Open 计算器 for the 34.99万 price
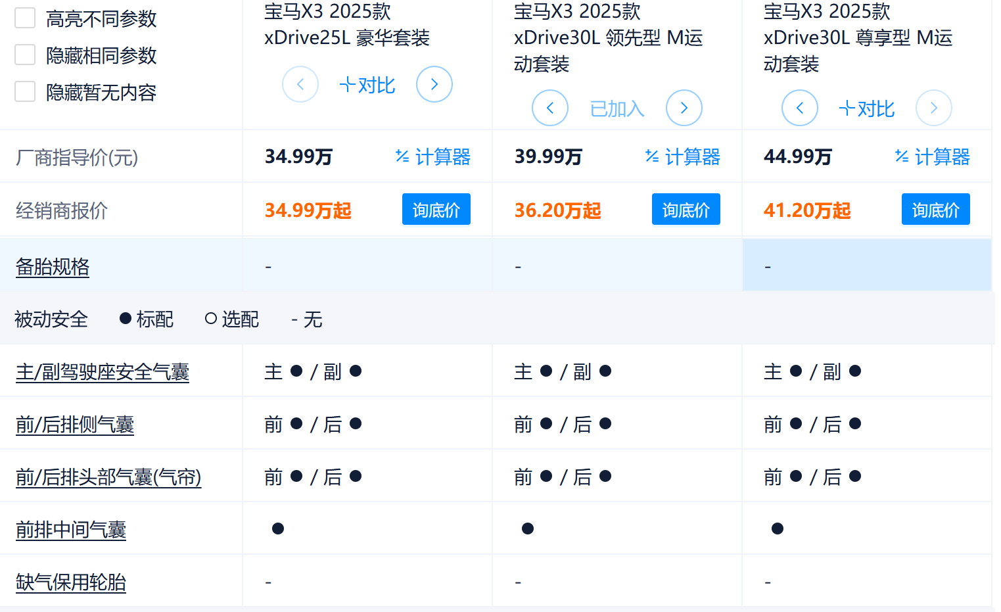This screenshot has height=612, width=1001. click(x=433, y=156)
